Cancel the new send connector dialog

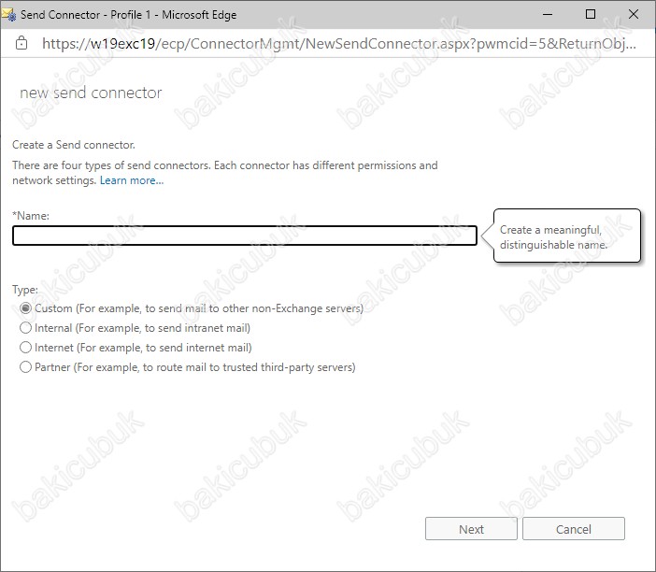click(x=573, y=529)
